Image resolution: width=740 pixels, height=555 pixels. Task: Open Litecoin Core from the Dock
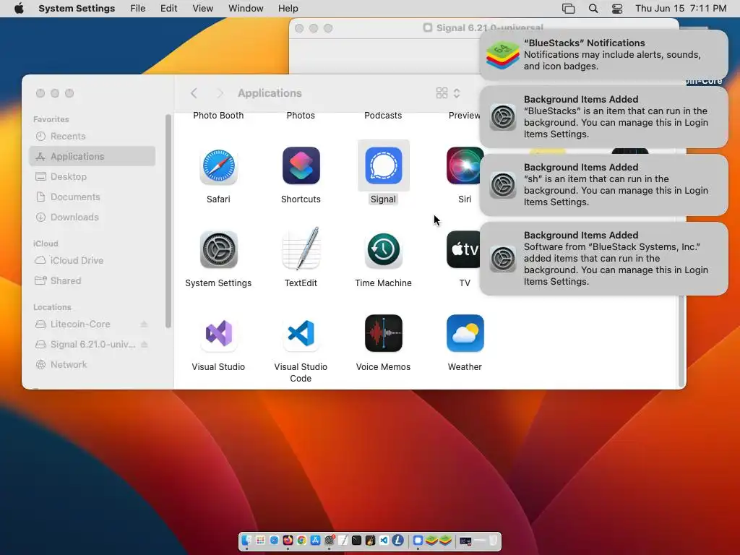point(398,541)
